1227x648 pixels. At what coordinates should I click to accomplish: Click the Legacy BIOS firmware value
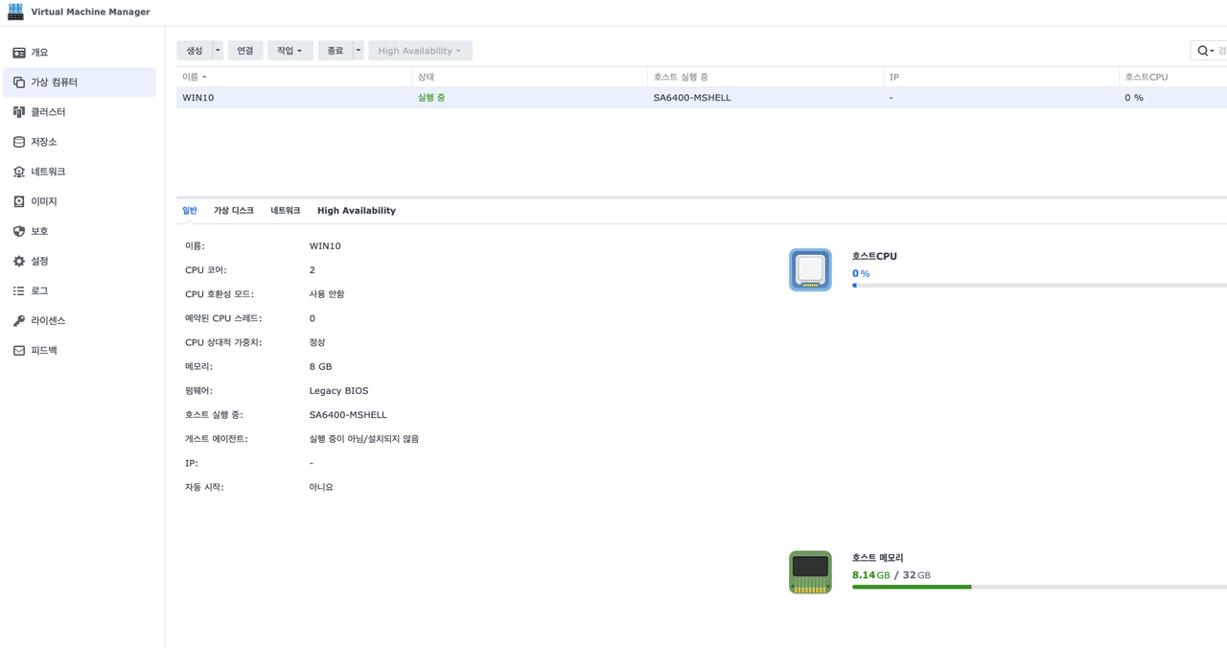click(338, 391)
